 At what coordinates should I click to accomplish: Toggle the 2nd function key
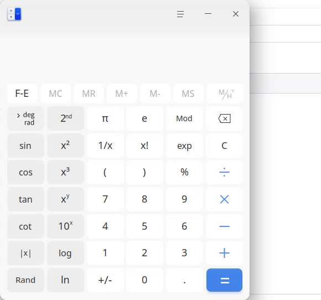[x=65, y=118]
